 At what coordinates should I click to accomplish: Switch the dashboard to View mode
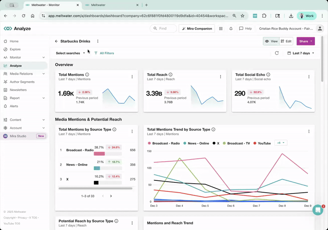tap(271, 41)
